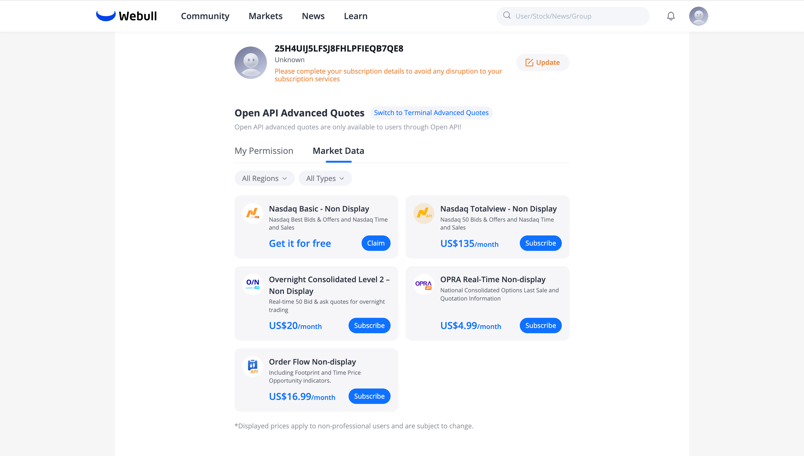Click 'Nasdaq 50 Bids & Offers' description
The width and height of the screenshot is (804, 456).
(497, 224)
